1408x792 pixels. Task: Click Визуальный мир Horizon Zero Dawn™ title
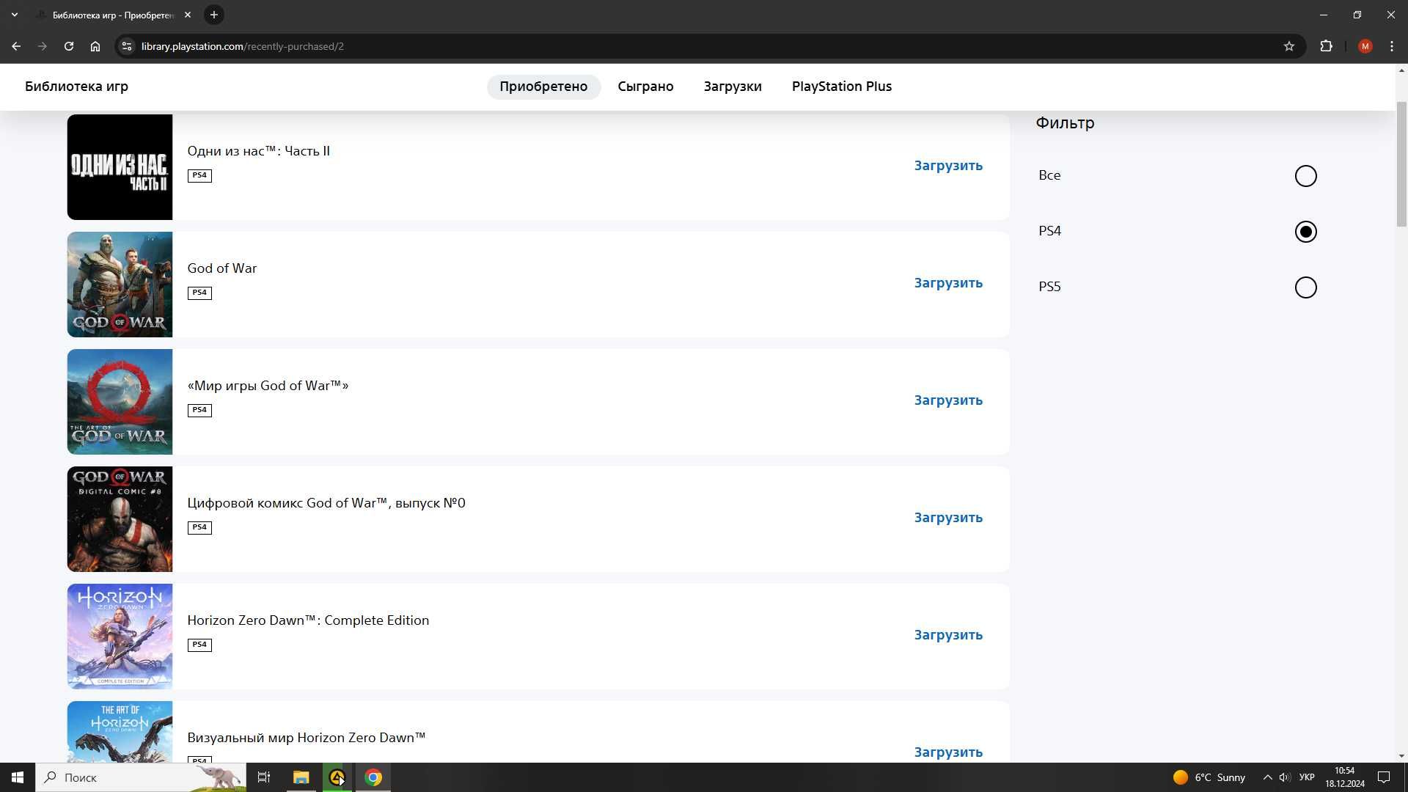306,738
